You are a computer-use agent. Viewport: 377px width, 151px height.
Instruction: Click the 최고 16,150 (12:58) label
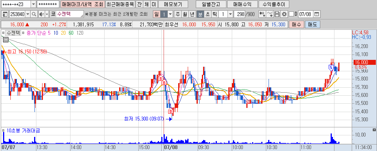(x=27, y=51)
